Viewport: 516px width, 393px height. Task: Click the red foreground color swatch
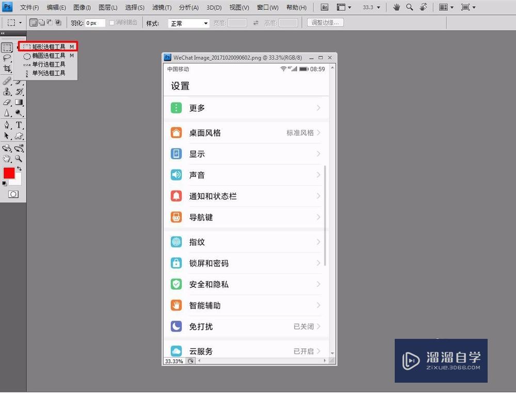pyautogui.click(x=8, y=173)
